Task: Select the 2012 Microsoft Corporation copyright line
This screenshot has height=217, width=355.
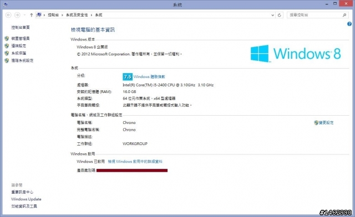Action: coord(129,54)
